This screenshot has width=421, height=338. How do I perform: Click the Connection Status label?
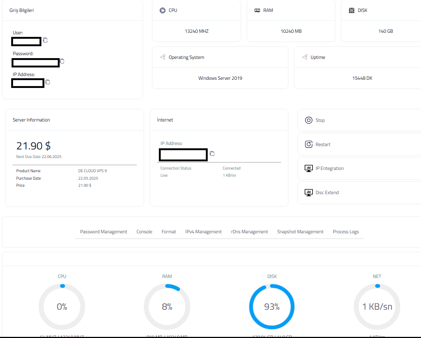point(176,168)
